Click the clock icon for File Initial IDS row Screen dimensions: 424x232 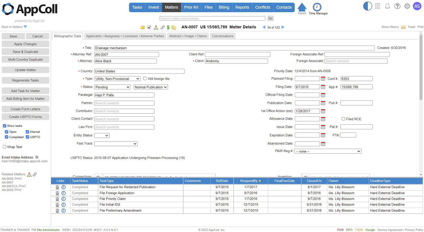pyautogui.click(x=64, y=205)
